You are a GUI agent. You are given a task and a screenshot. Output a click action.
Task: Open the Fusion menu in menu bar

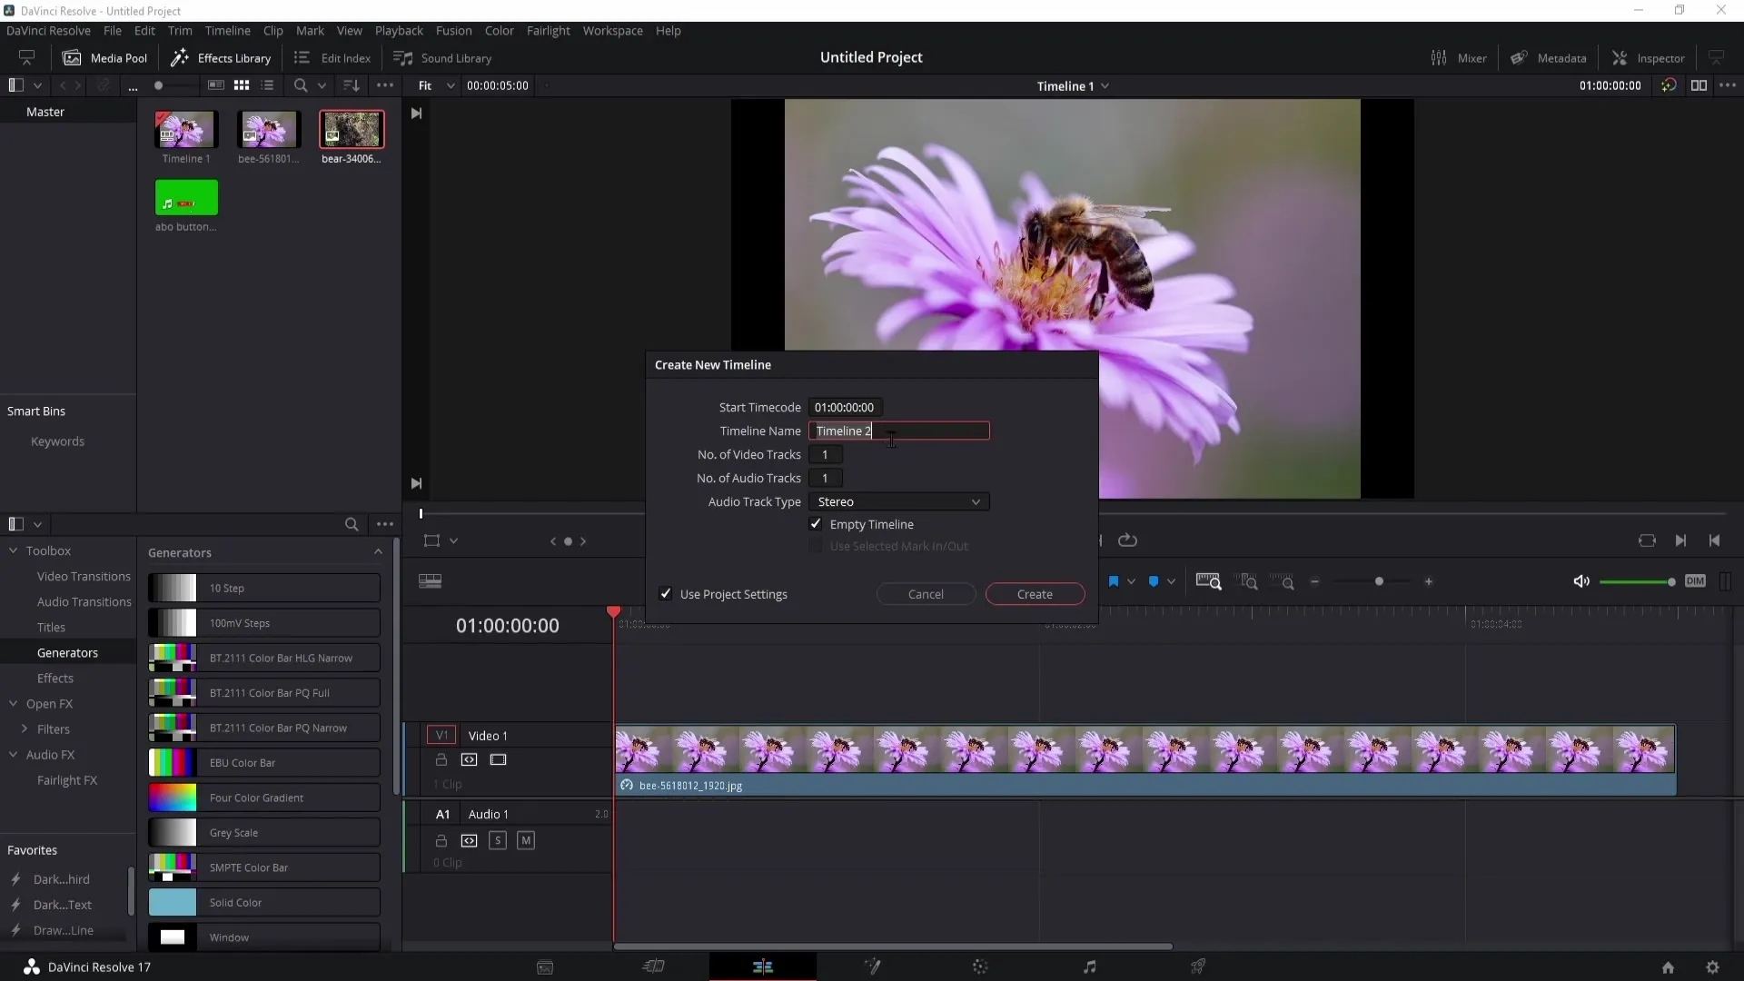pos(454,30)
